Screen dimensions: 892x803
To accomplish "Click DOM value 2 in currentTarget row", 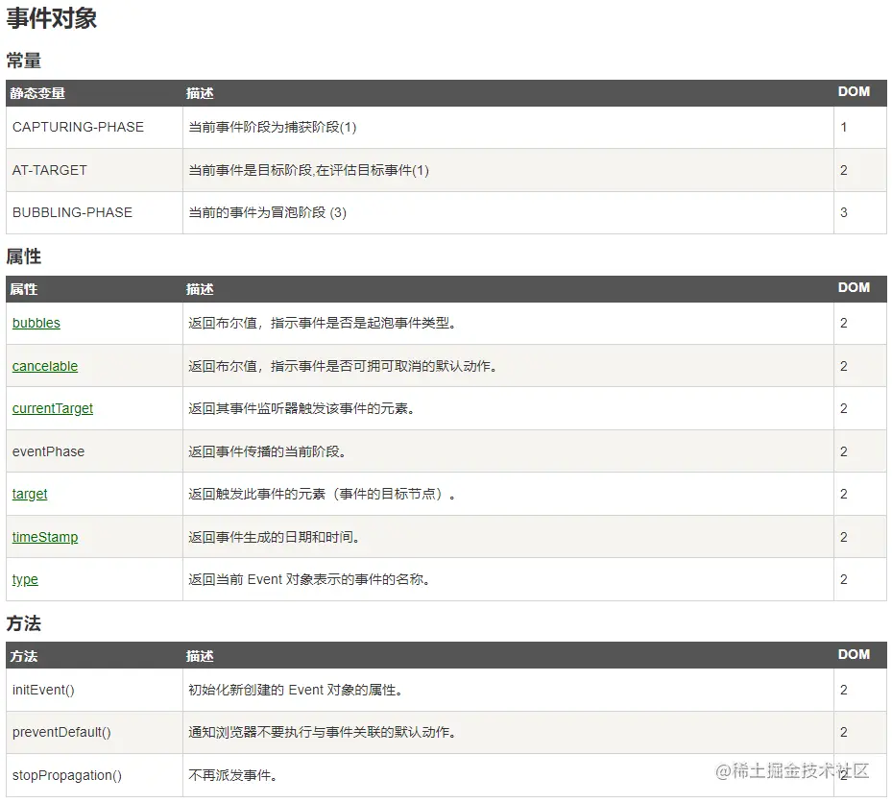I will 844,408.
